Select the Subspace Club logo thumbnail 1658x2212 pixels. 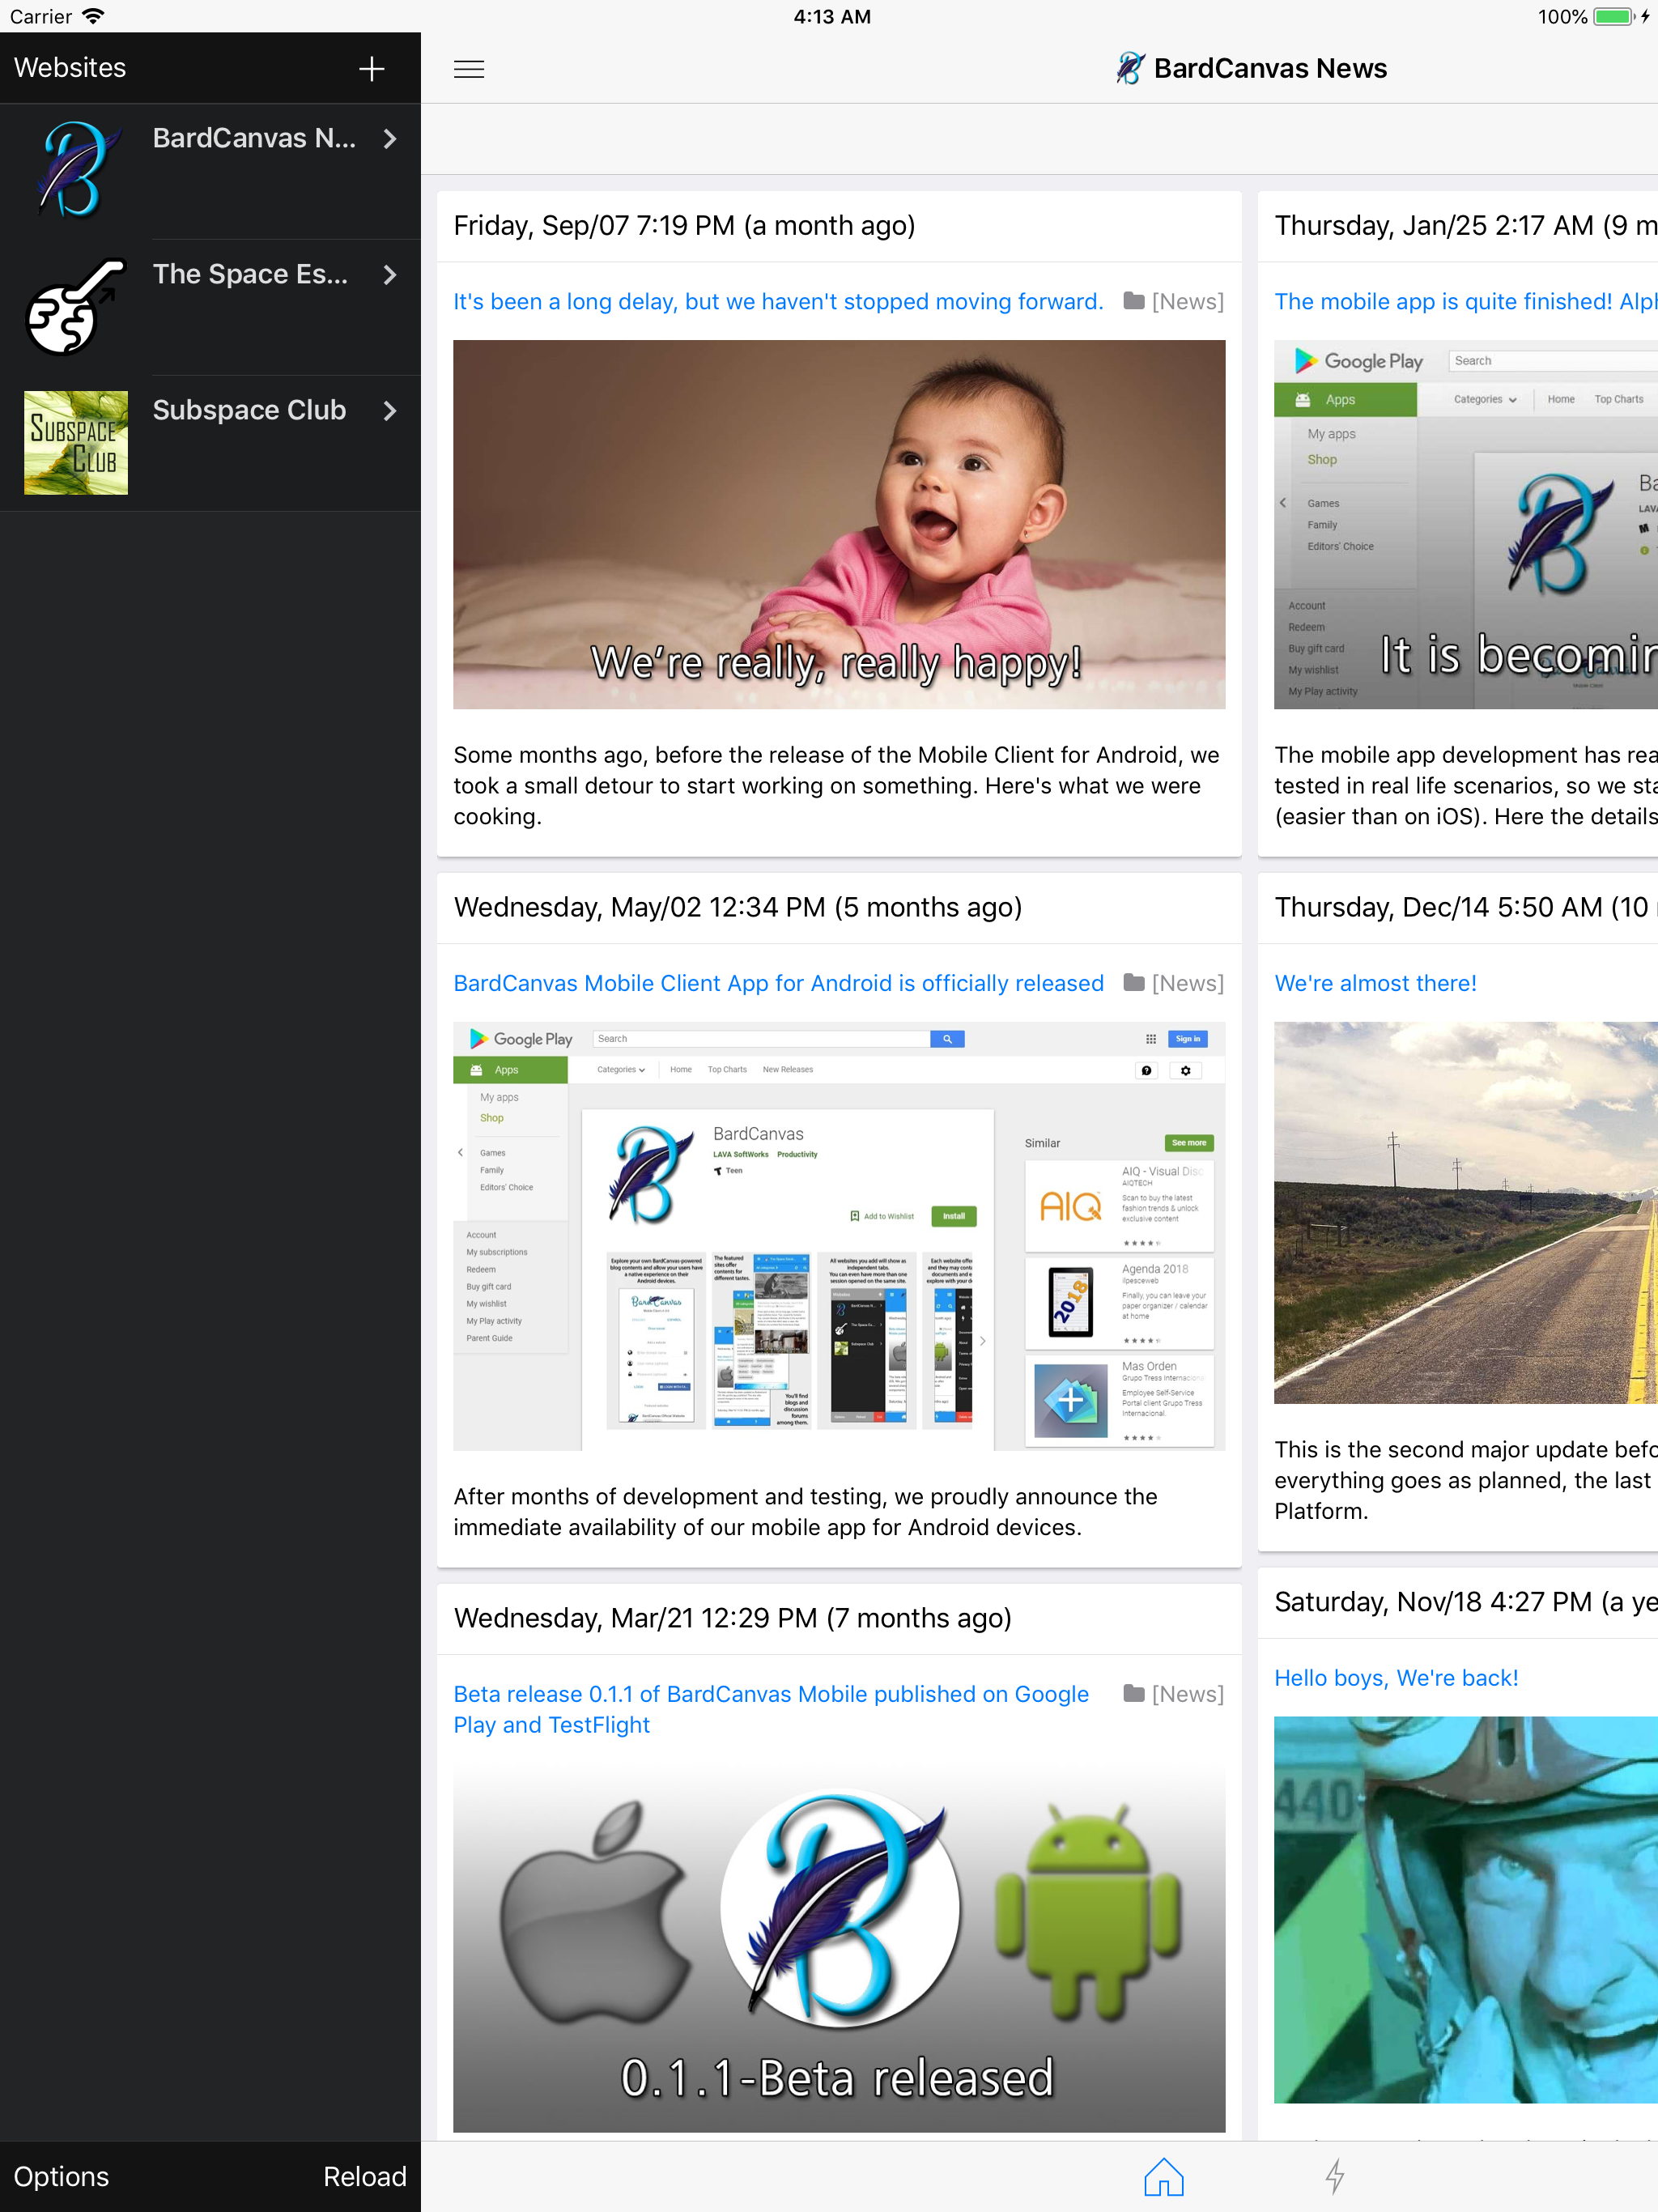click(76, 443)
